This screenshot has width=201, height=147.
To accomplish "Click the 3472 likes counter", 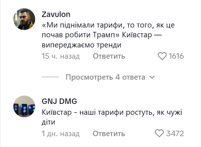I will click(x=175, y=134).
